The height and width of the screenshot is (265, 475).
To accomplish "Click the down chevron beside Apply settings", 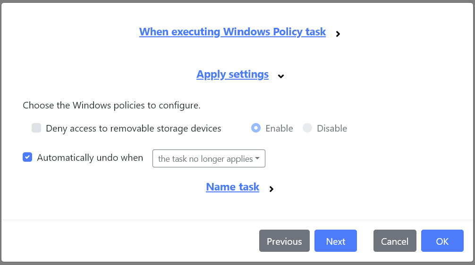I will 281,76.
